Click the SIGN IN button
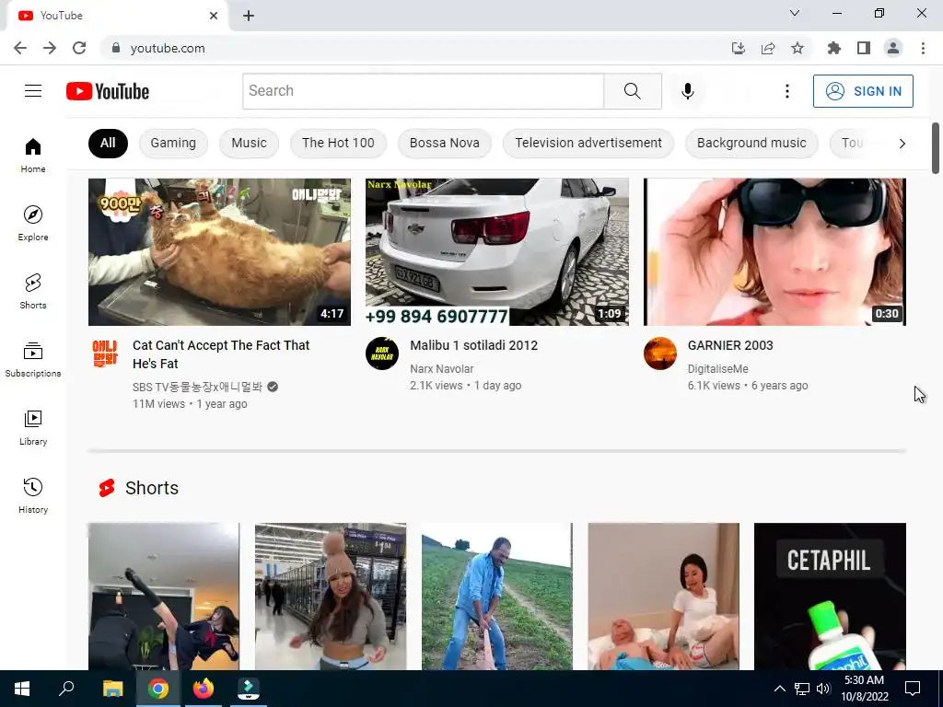The width and height of the screenshot is (943, 707). tap(863, 91)
